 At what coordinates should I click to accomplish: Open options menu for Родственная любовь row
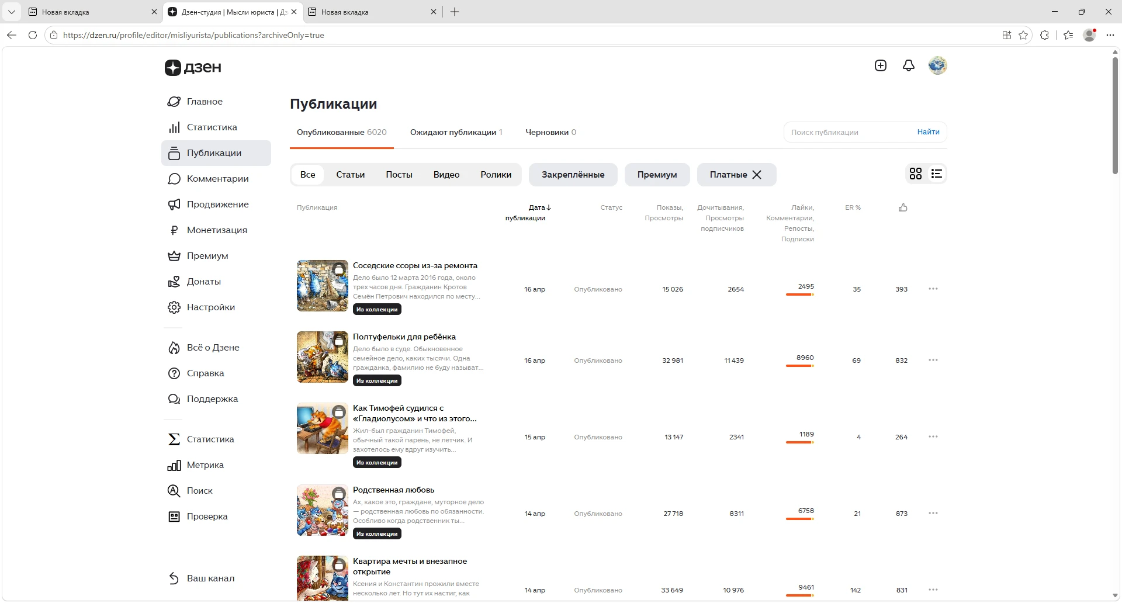click(933, 514)
